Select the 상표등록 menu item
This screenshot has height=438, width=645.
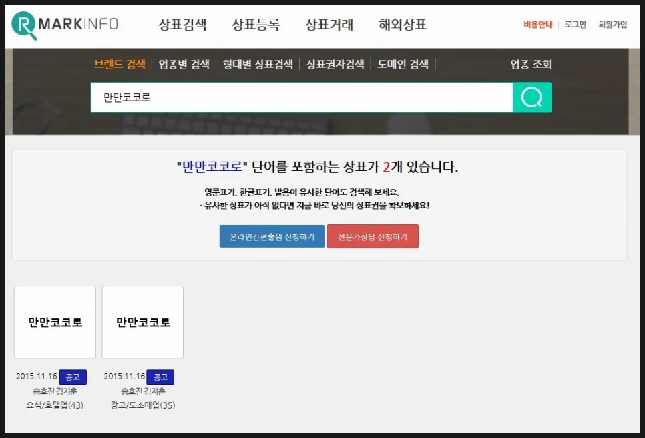[x=256, y=23]
